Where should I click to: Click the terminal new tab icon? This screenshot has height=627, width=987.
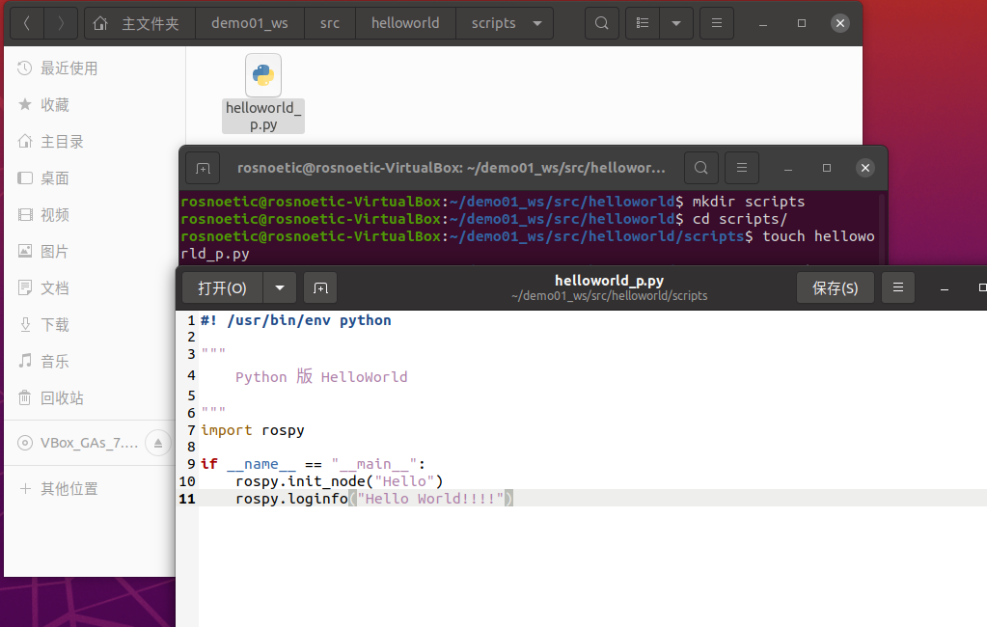tap(203, 168)
